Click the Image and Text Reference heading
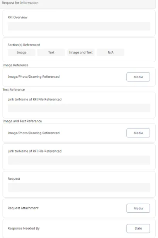 point(22,121)
